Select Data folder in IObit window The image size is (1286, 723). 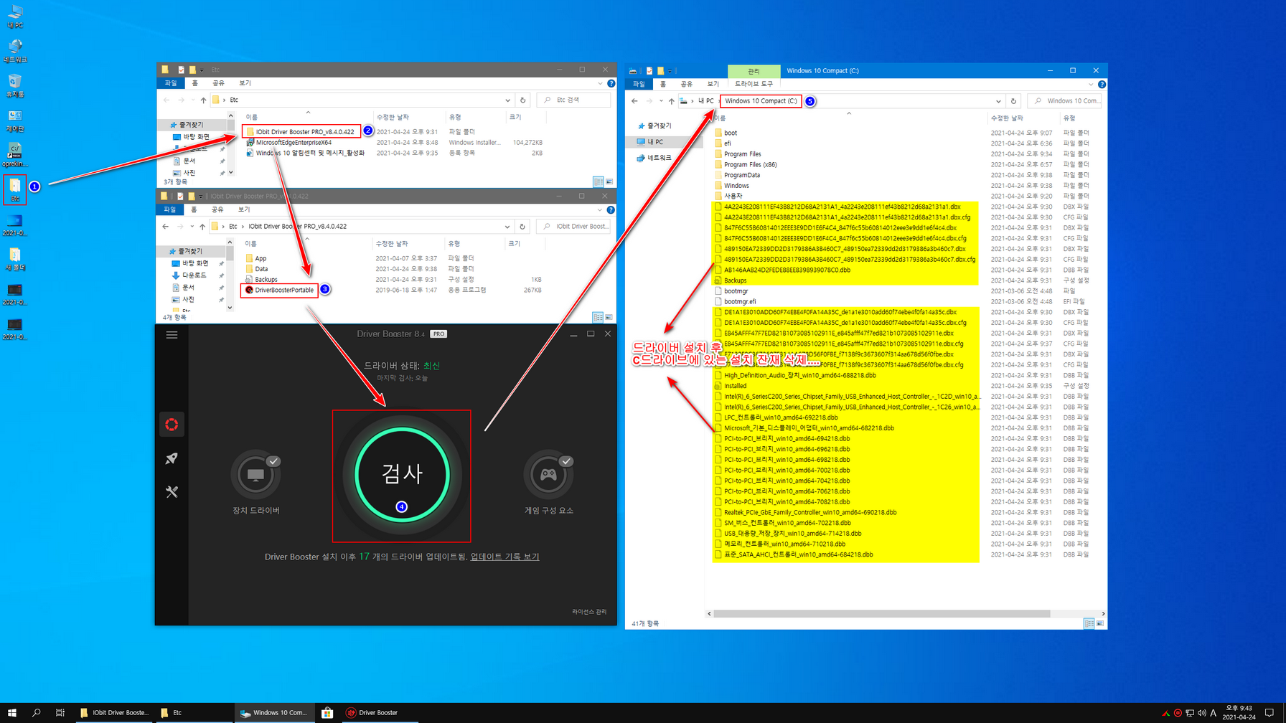[x=261, y=269]
